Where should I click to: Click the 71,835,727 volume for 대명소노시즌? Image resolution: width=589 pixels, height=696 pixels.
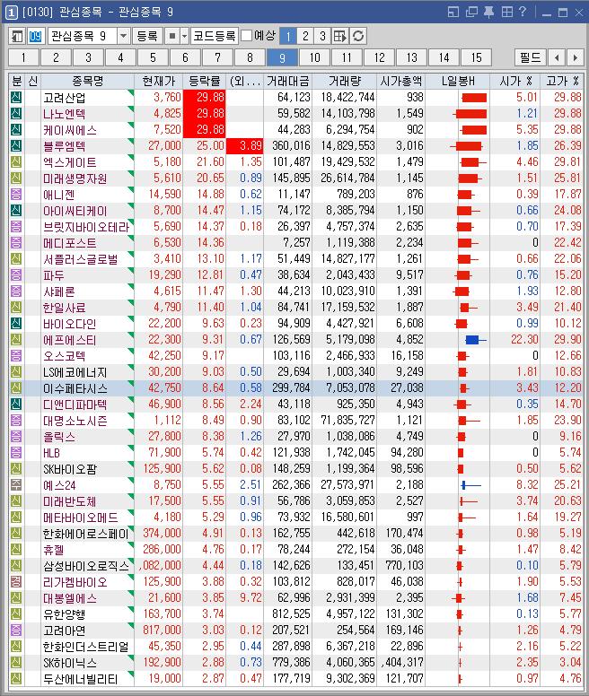(348, 420)
